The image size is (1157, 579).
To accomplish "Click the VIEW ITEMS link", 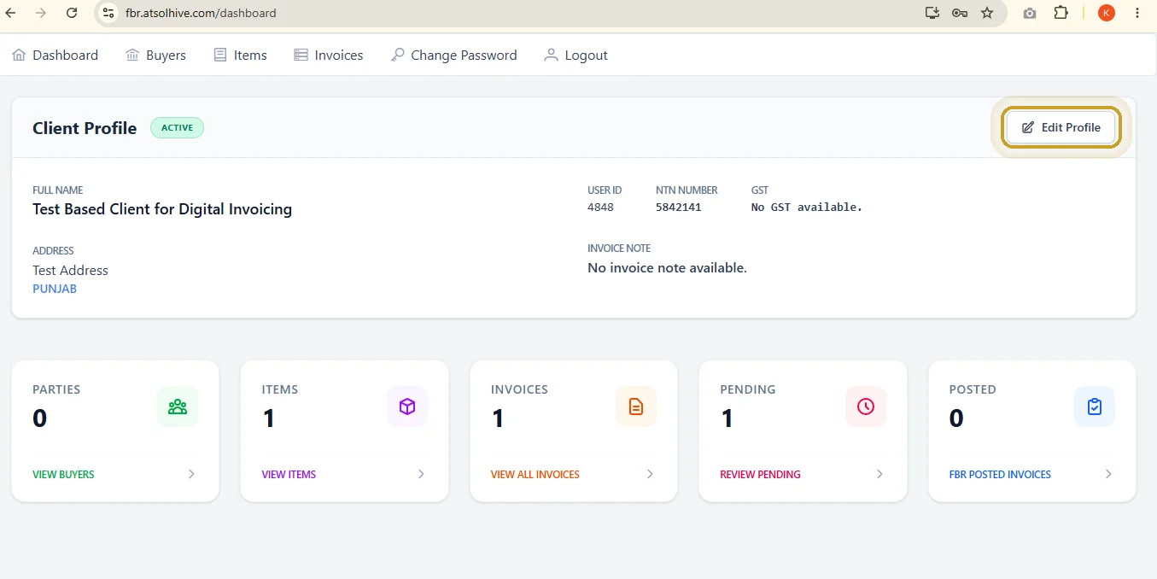I will pyautogui.click(x=289, y=474).
